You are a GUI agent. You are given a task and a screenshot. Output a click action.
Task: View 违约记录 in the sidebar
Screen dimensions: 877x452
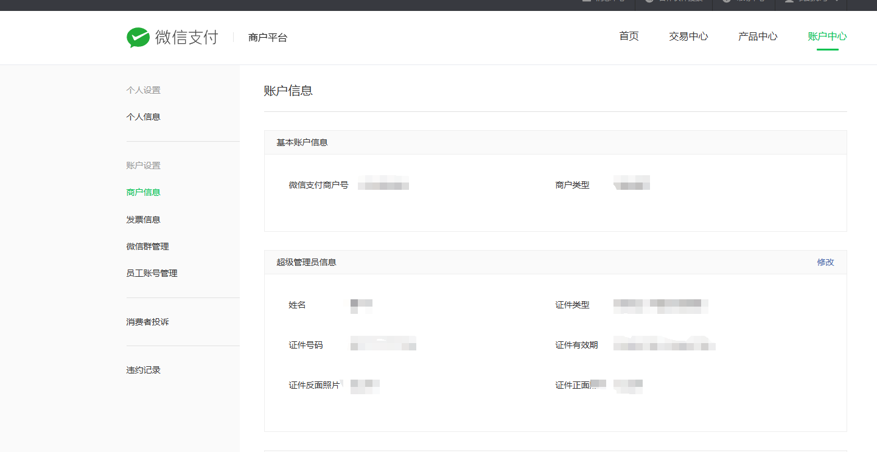click(144, 370)
